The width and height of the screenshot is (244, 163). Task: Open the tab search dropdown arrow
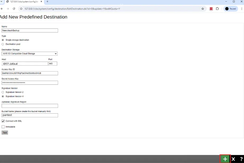(x=1, y=1)
